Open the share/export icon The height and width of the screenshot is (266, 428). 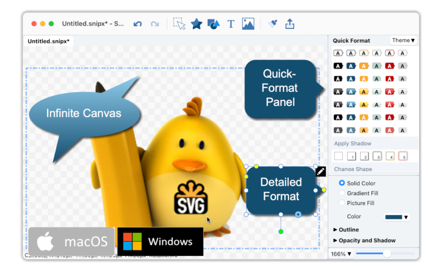pyautogui.click(x=290, y=24)
